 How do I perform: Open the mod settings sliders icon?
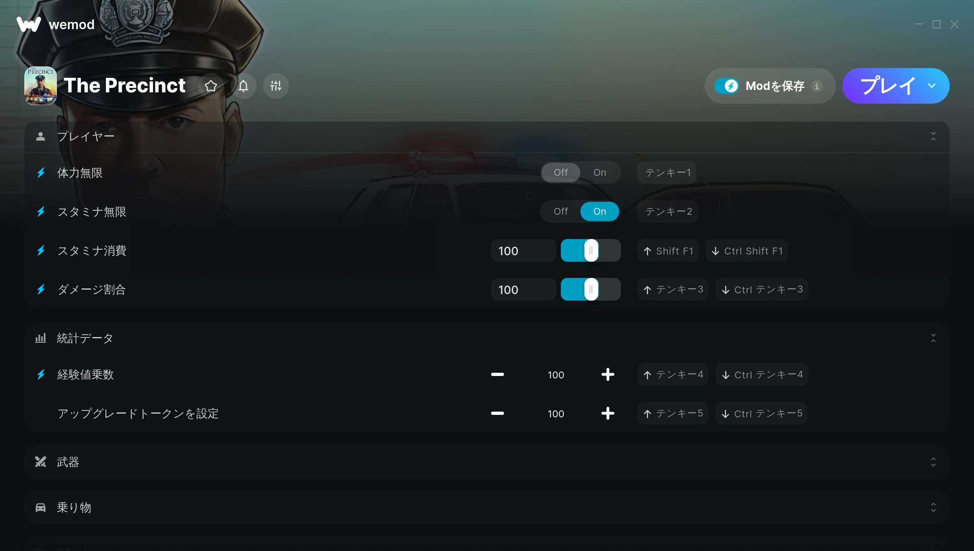coord(276,86)
